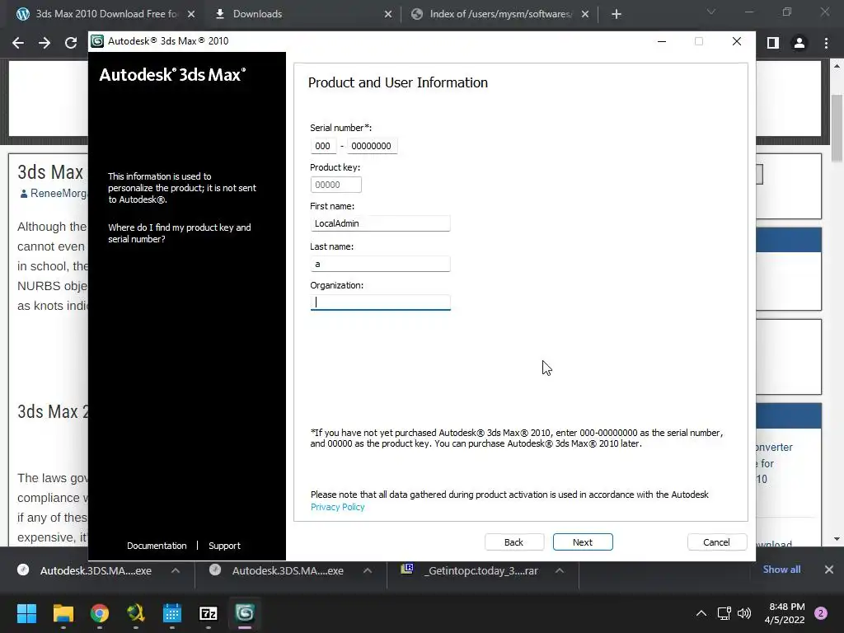Open the Autodesk Privacy Policy link
Screen dimensions: 844x633
(x=337, y=507)
